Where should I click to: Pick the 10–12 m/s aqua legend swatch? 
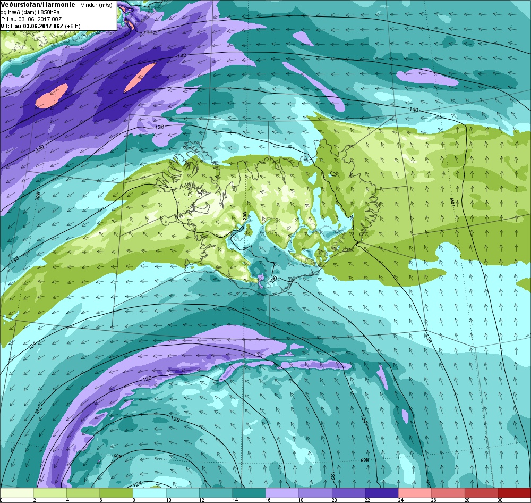point(183,493)
